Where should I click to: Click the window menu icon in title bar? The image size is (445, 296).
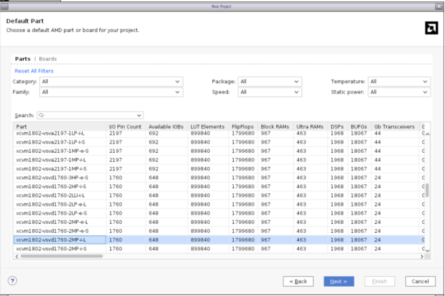pos(5,6)
